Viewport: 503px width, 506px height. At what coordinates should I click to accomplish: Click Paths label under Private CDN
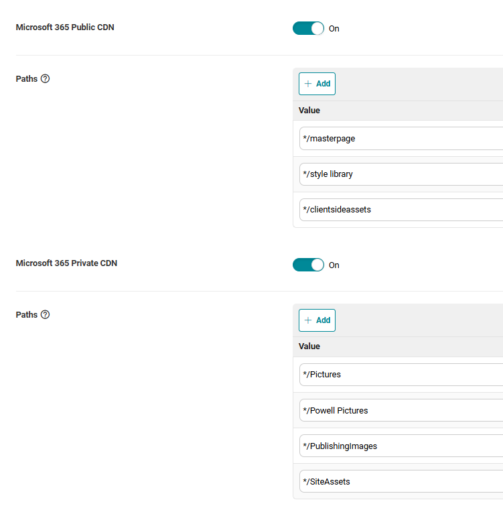[27, 314]
